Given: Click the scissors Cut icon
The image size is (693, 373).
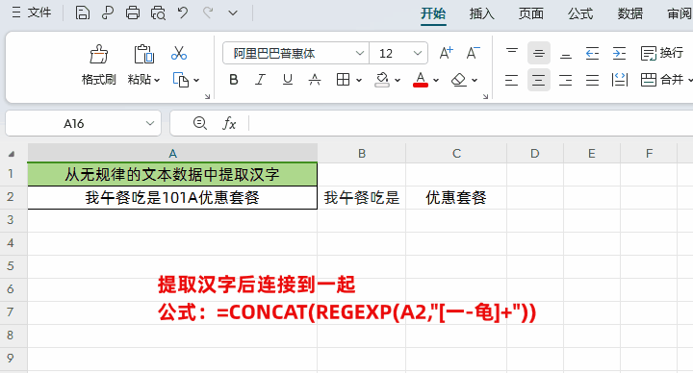Looking at the screenshot, I should [x=179, y=54].
